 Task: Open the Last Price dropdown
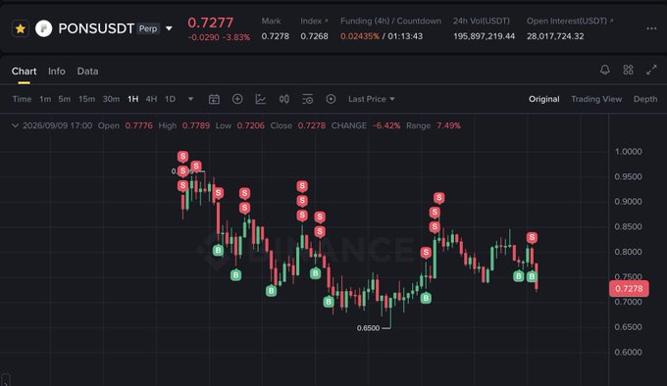pos(372,99)
